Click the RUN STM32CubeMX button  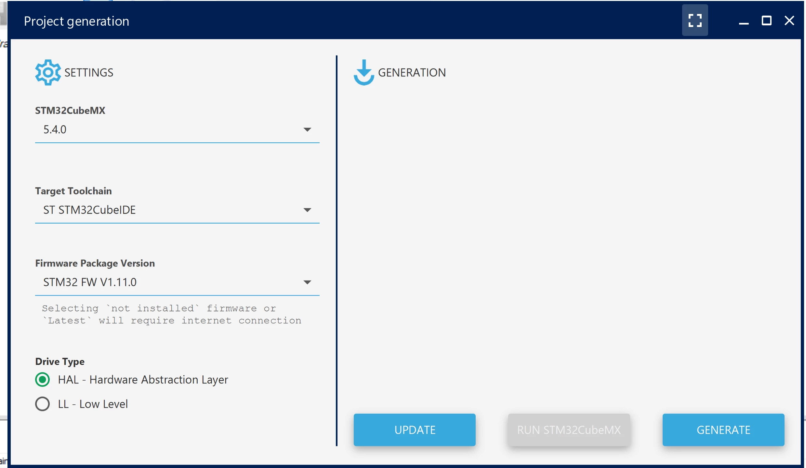click(x=569, y=430)
